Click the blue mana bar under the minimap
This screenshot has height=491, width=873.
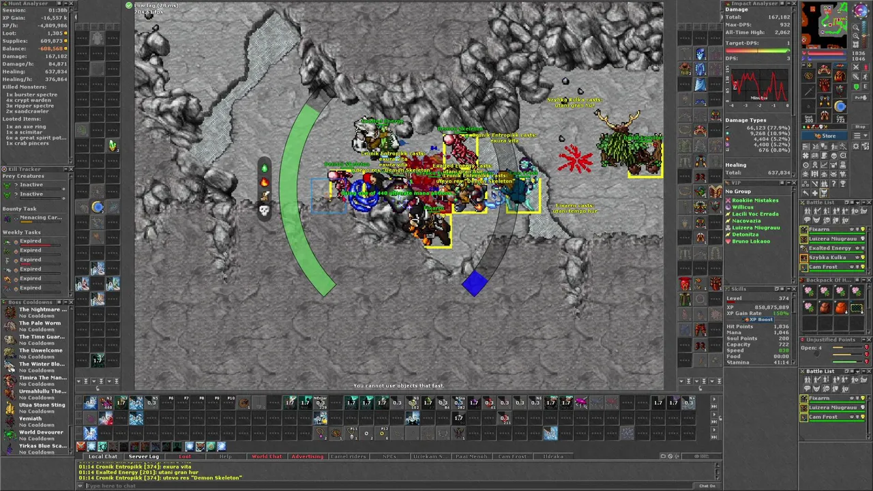[x=828, y=59]
